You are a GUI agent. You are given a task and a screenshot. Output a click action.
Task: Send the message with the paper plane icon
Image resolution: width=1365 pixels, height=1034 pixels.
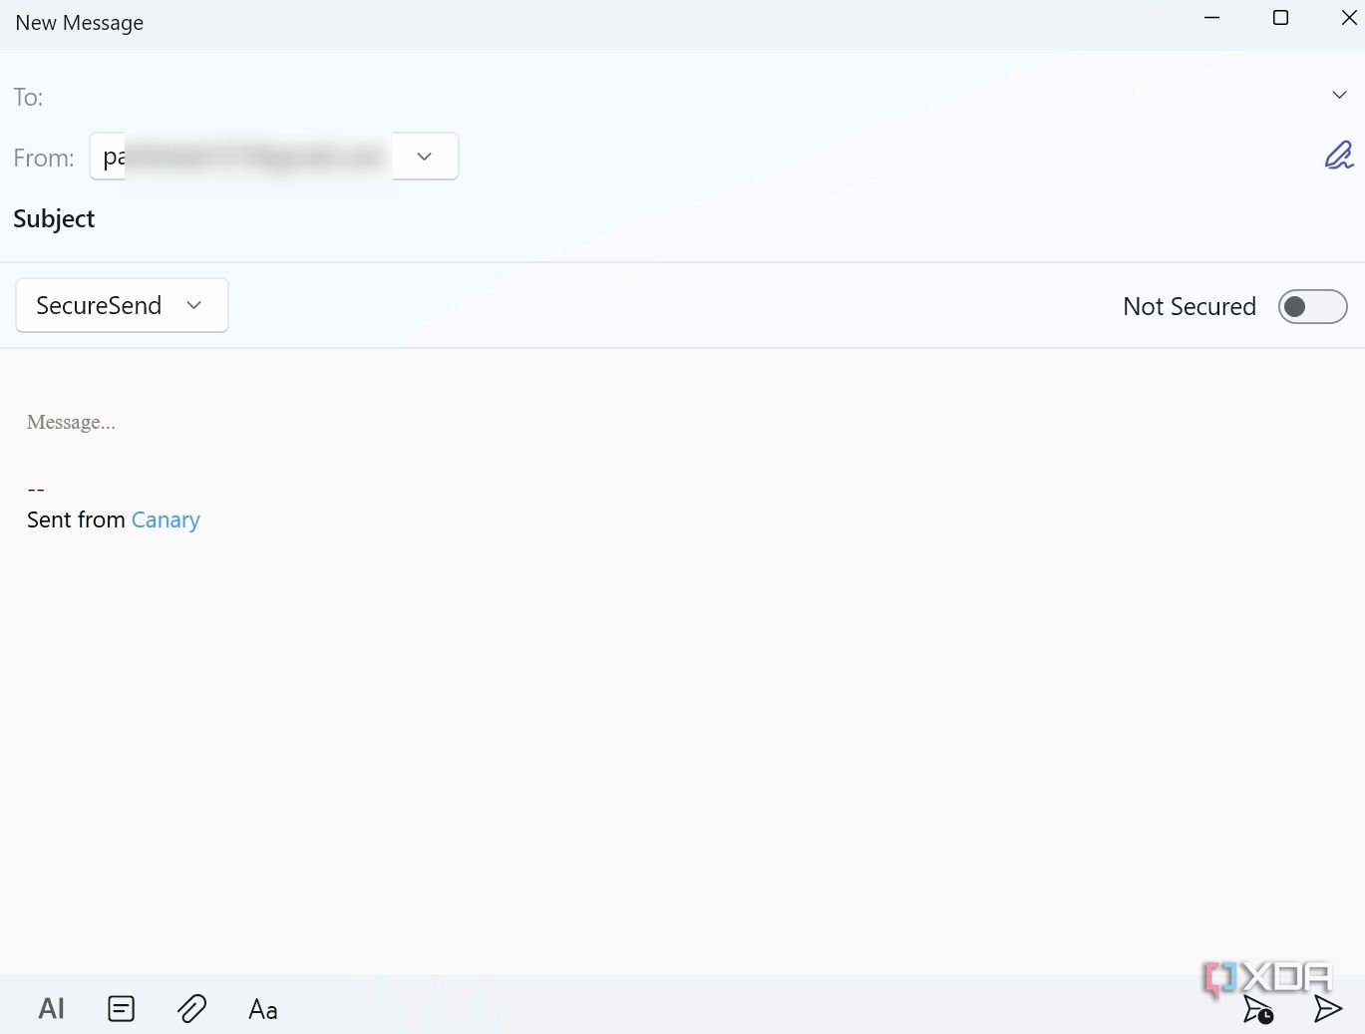(1327, 1009)
